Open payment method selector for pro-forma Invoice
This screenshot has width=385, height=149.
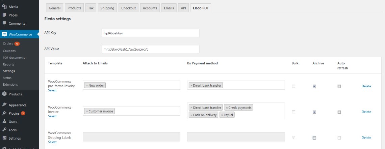253,86
